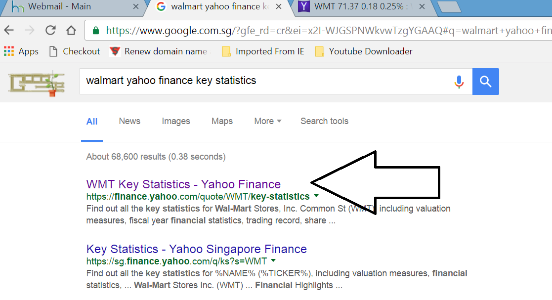Click the green finance.yahoo.com/quote/WMT/key-statistics URL
Image resolution: width=552 pixels, height=300 pixels.
click(198, 197)
